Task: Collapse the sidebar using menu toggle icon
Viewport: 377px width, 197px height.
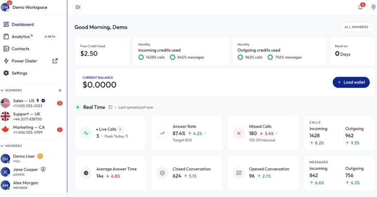Action: point(78,7)
